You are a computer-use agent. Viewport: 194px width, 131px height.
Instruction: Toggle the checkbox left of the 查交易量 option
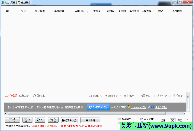pos(120,119)
